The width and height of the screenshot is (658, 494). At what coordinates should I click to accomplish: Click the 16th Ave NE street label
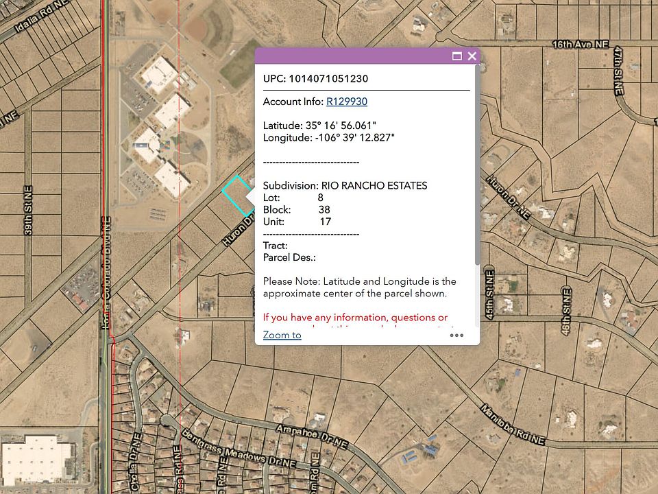(581, 44)
